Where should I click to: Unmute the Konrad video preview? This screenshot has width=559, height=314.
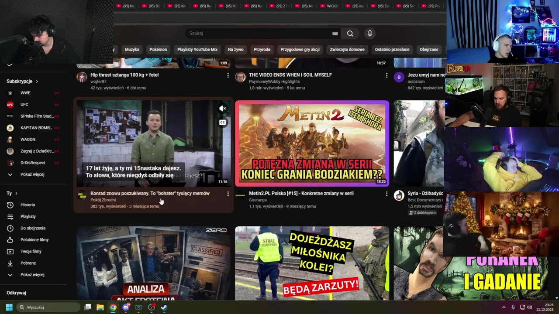(x=222, y=108)
